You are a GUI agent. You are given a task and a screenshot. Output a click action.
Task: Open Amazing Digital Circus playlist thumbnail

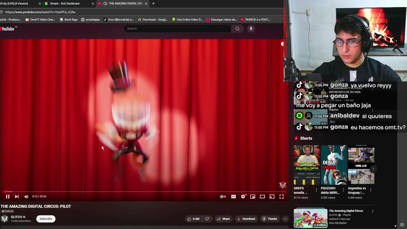tap(310, 218)
